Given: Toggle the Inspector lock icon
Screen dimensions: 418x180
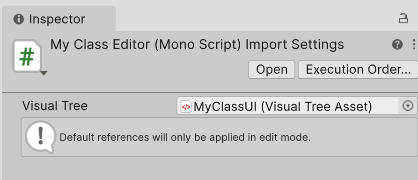Looking at the screenshot, I should click(x=403, y=19).
